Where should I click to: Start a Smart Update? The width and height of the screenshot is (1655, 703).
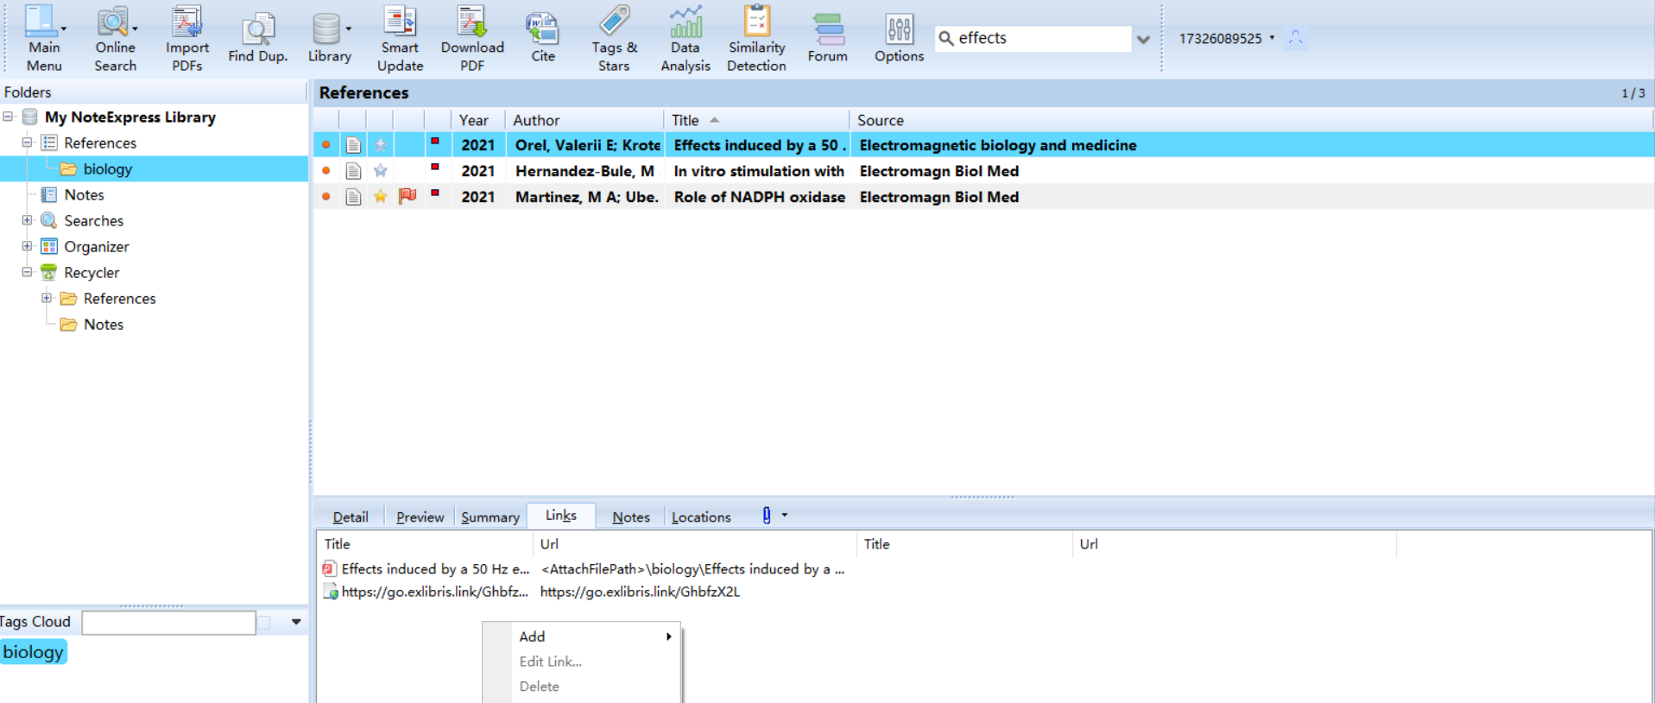point(400,38)
